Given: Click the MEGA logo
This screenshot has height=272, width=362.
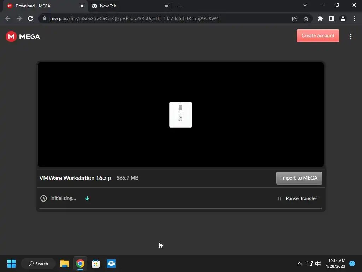Looking at the screenshot, I should (23, 36).
